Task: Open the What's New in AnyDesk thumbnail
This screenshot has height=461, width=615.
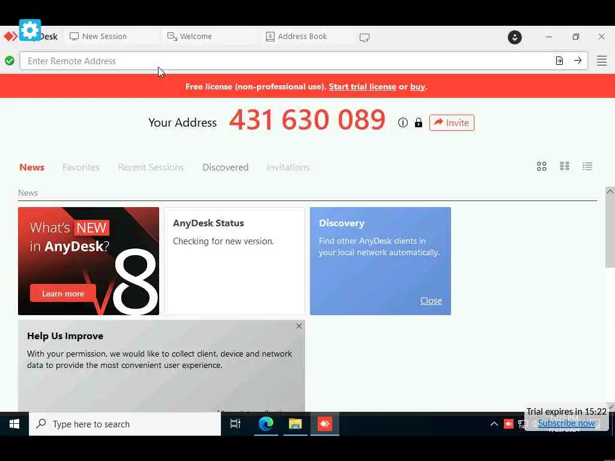Action: tap(89, 261)
